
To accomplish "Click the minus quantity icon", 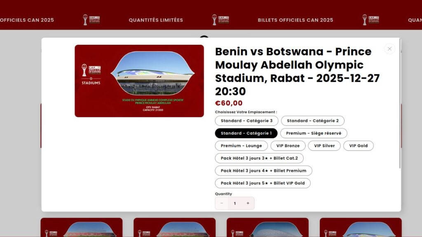I will [x=222, y=203].
